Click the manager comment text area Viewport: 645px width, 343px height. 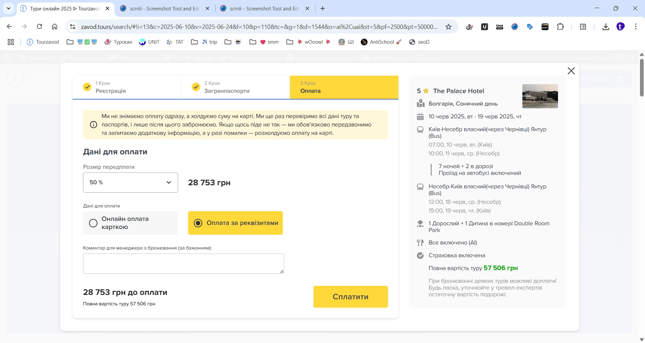pos(183,264)
